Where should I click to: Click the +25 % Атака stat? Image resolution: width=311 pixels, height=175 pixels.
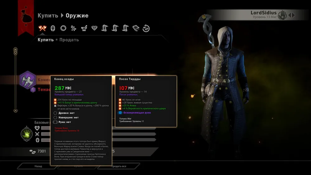coord(129,106)
